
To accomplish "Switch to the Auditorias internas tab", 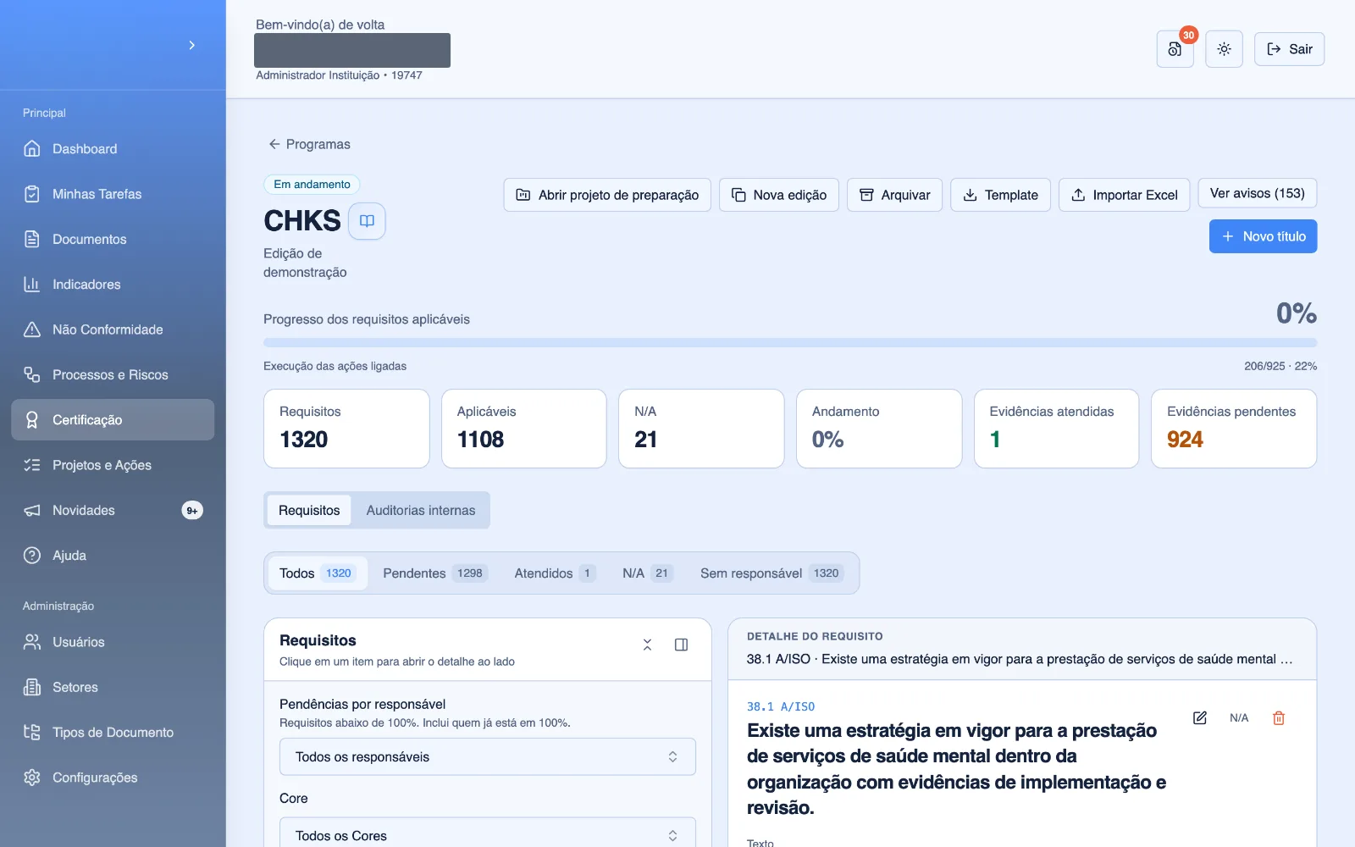I will (x=421, y=510).
